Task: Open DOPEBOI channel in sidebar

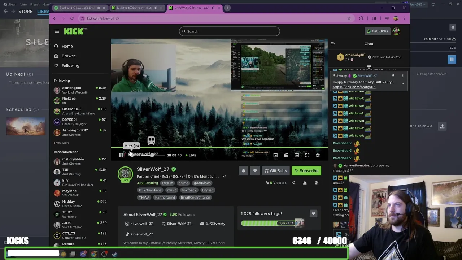Action: point(80,122)
